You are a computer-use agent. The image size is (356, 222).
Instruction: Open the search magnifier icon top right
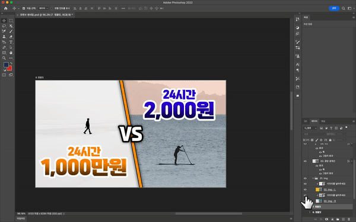(x=344, y=8)
